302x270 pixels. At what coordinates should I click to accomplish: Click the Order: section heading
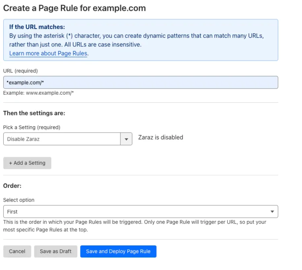pos(12,186)
